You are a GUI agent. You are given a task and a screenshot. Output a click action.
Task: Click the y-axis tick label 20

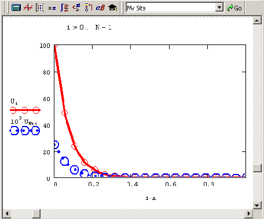tap(46, 152)
